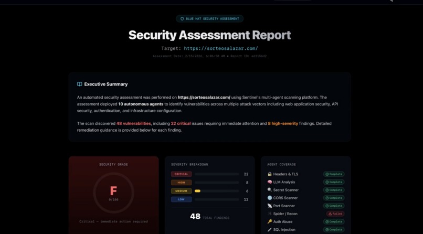The width and height of the screenshot is (423, 234).
Task: Click the spider icon for Spider / Recon
Action: coord(270,214)
